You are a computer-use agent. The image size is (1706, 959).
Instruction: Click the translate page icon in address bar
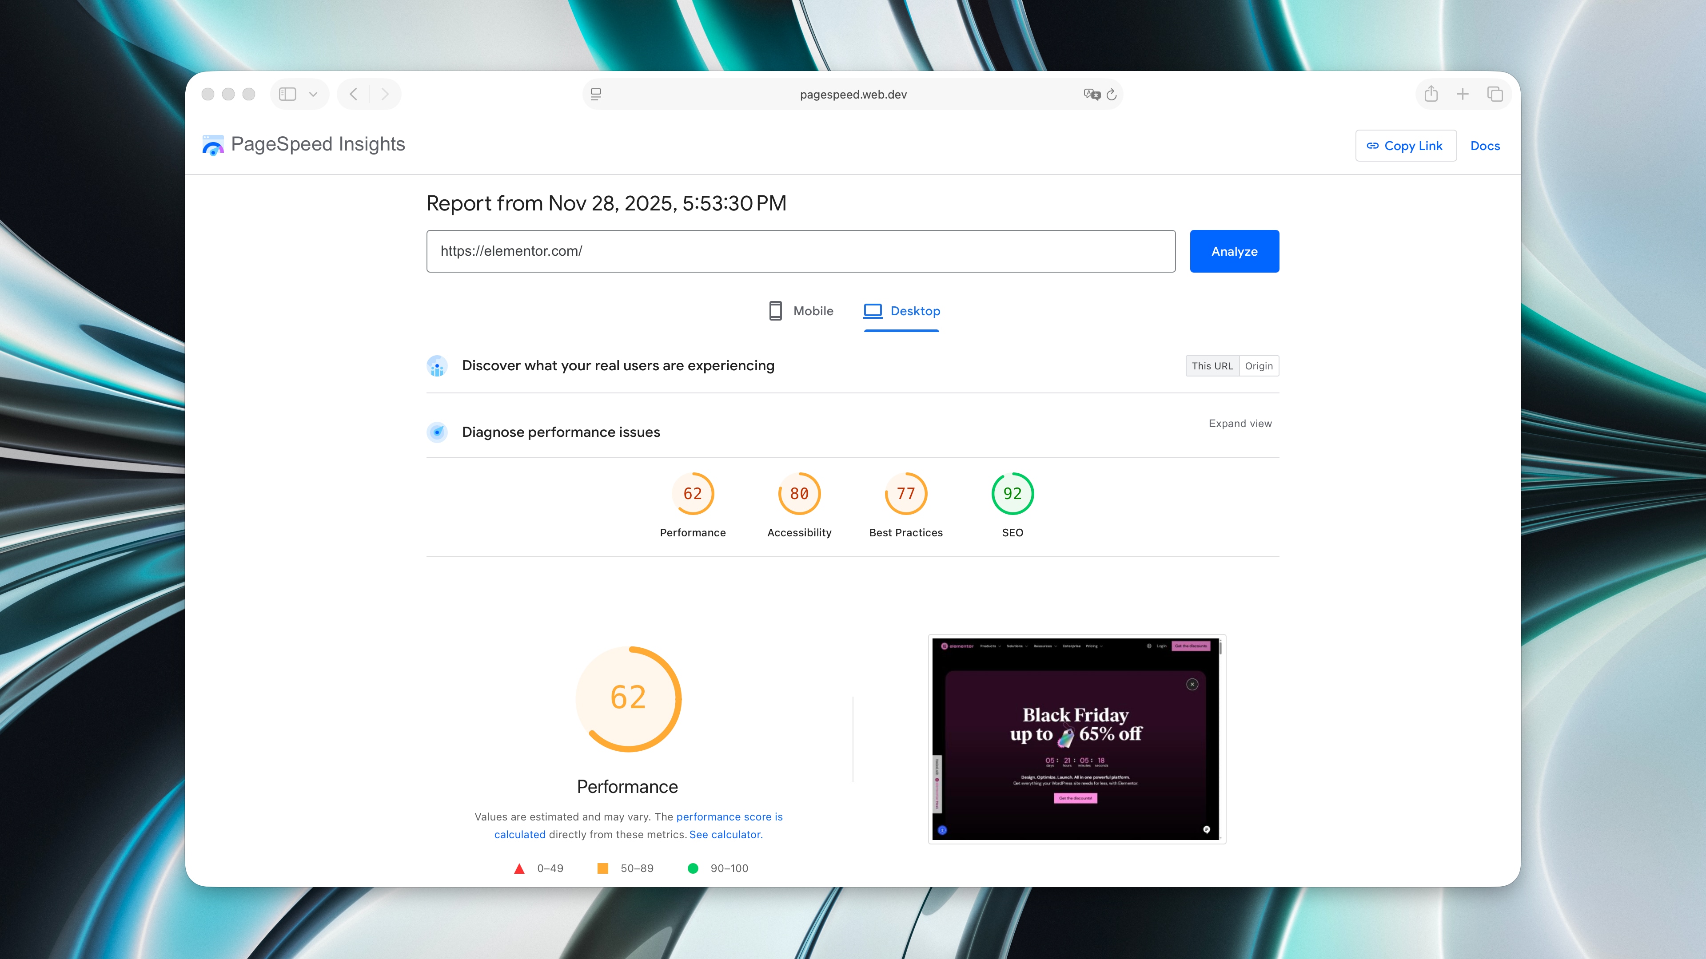1092,94
